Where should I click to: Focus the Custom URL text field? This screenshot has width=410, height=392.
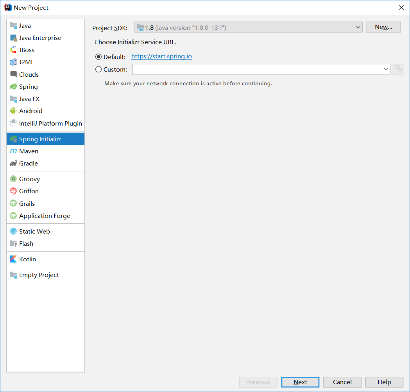[257, 69]
